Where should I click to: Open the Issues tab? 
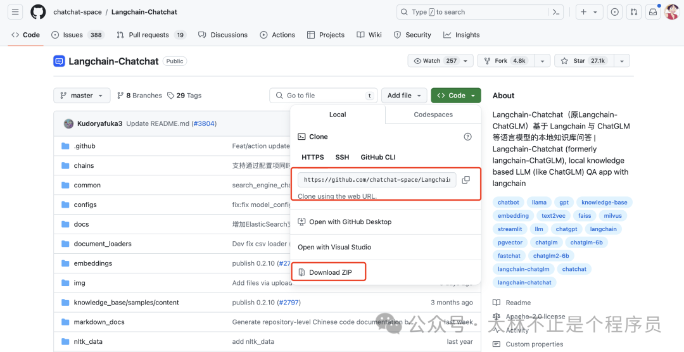click(78, 35)
